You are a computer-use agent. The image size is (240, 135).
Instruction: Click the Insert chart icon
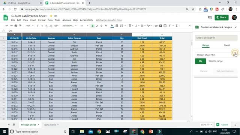click(x=165, y=26)
